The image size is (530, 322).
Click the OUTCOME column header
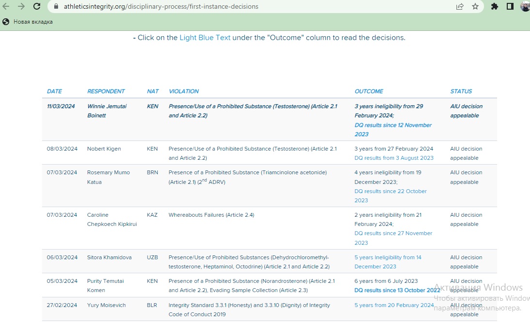click(368, 91)
